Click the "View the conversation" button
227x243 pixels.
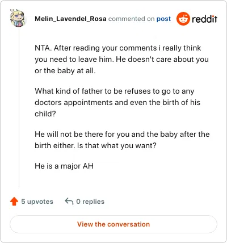113,224
